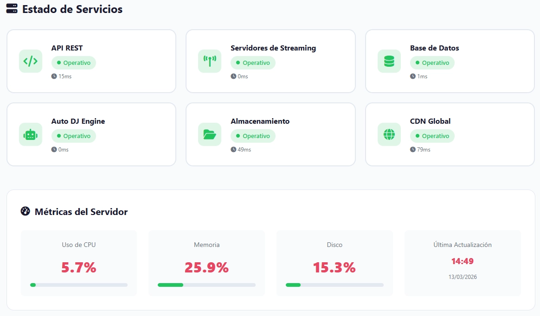Click the Base de Datos database icon
Image resolution: width=540 pixels, height=316 pixels.
click(389, 61)
